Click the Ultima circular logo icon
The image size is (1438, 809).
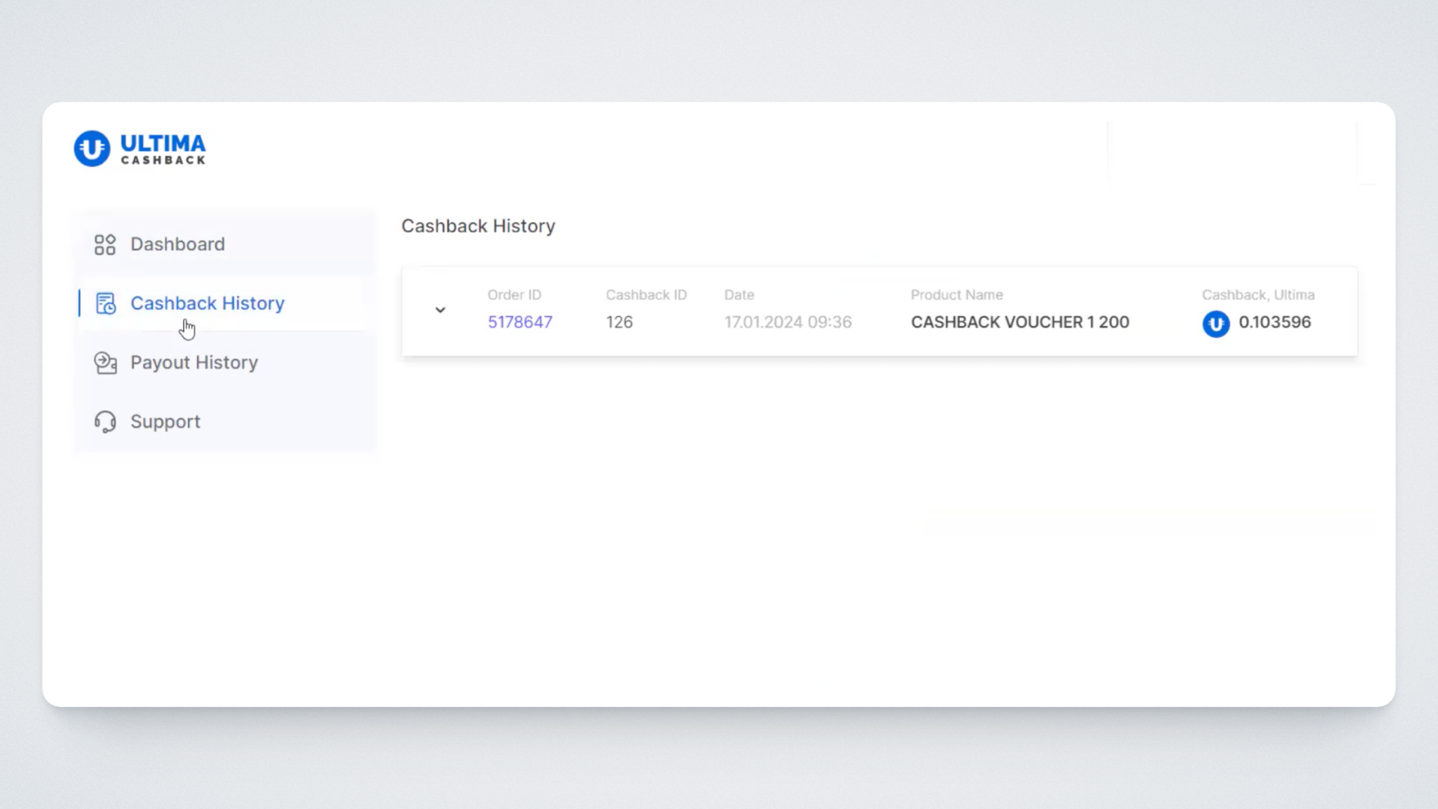tap(91, 148)
